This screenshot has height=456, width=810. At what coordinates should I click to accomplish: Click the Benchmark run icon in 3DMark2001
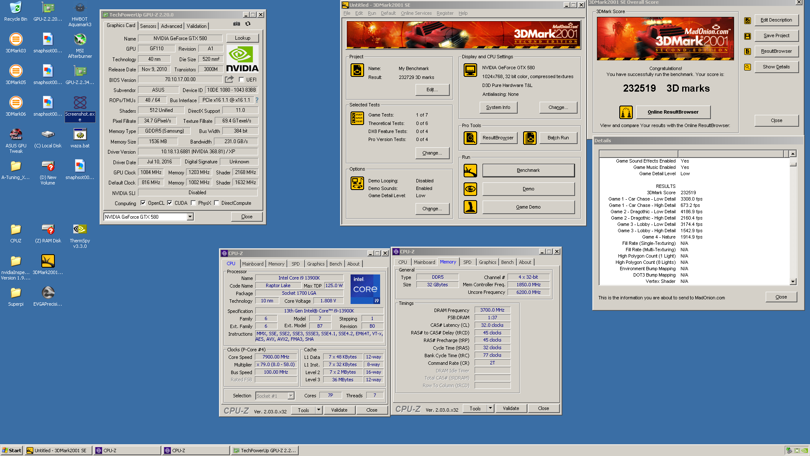tap(470, 170)
